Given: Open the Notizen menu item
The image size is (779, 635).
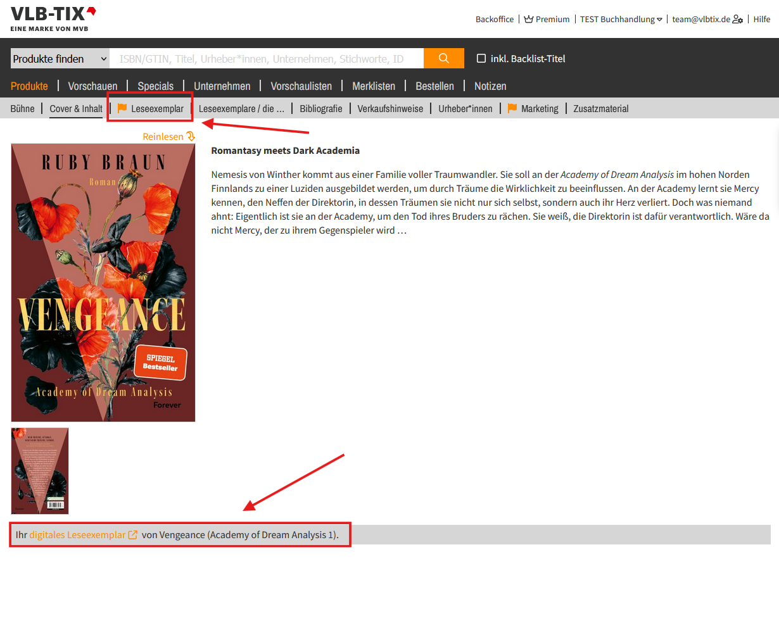Looking at the screenshot, I should (490, 86).
